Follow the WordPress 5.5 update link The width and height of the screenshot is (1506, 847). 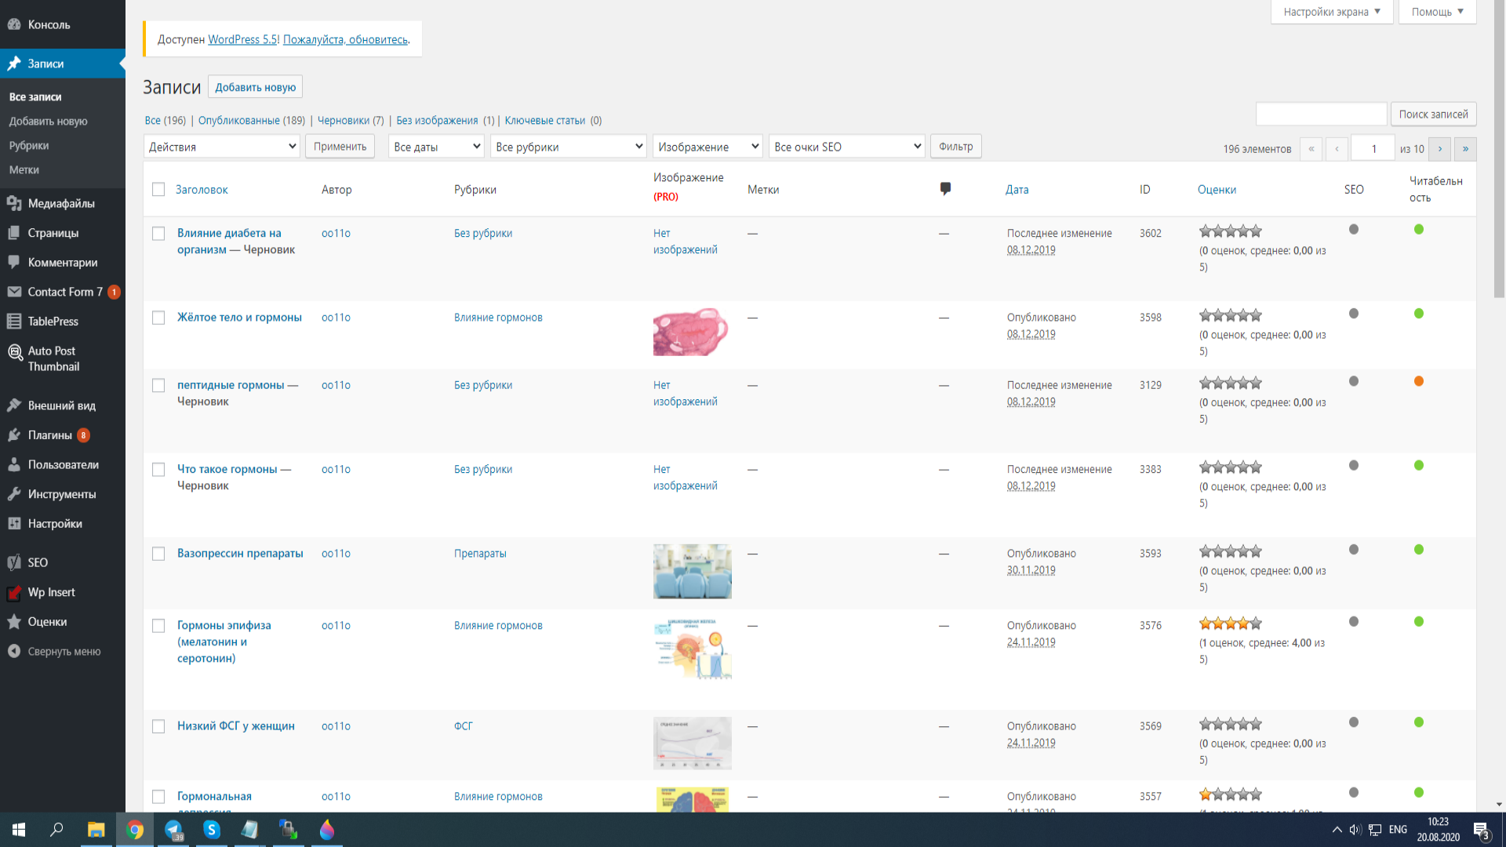[242, 39]
